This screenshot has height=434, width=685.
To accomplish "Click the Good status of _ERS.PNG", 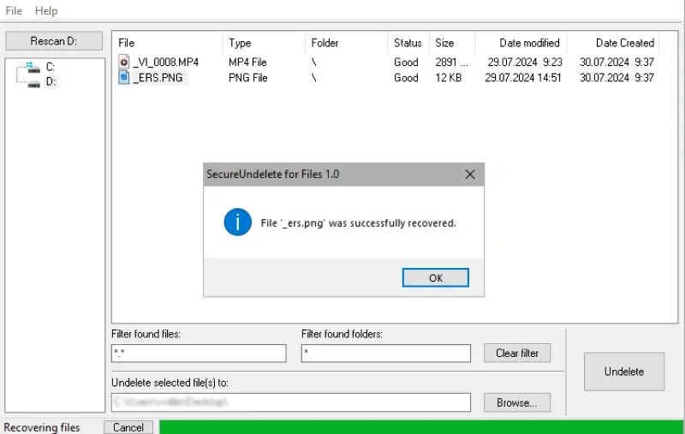I will pos(406,78).
